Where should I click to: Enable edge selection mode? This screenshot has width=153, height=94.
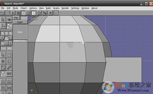[x=6, y=43]
